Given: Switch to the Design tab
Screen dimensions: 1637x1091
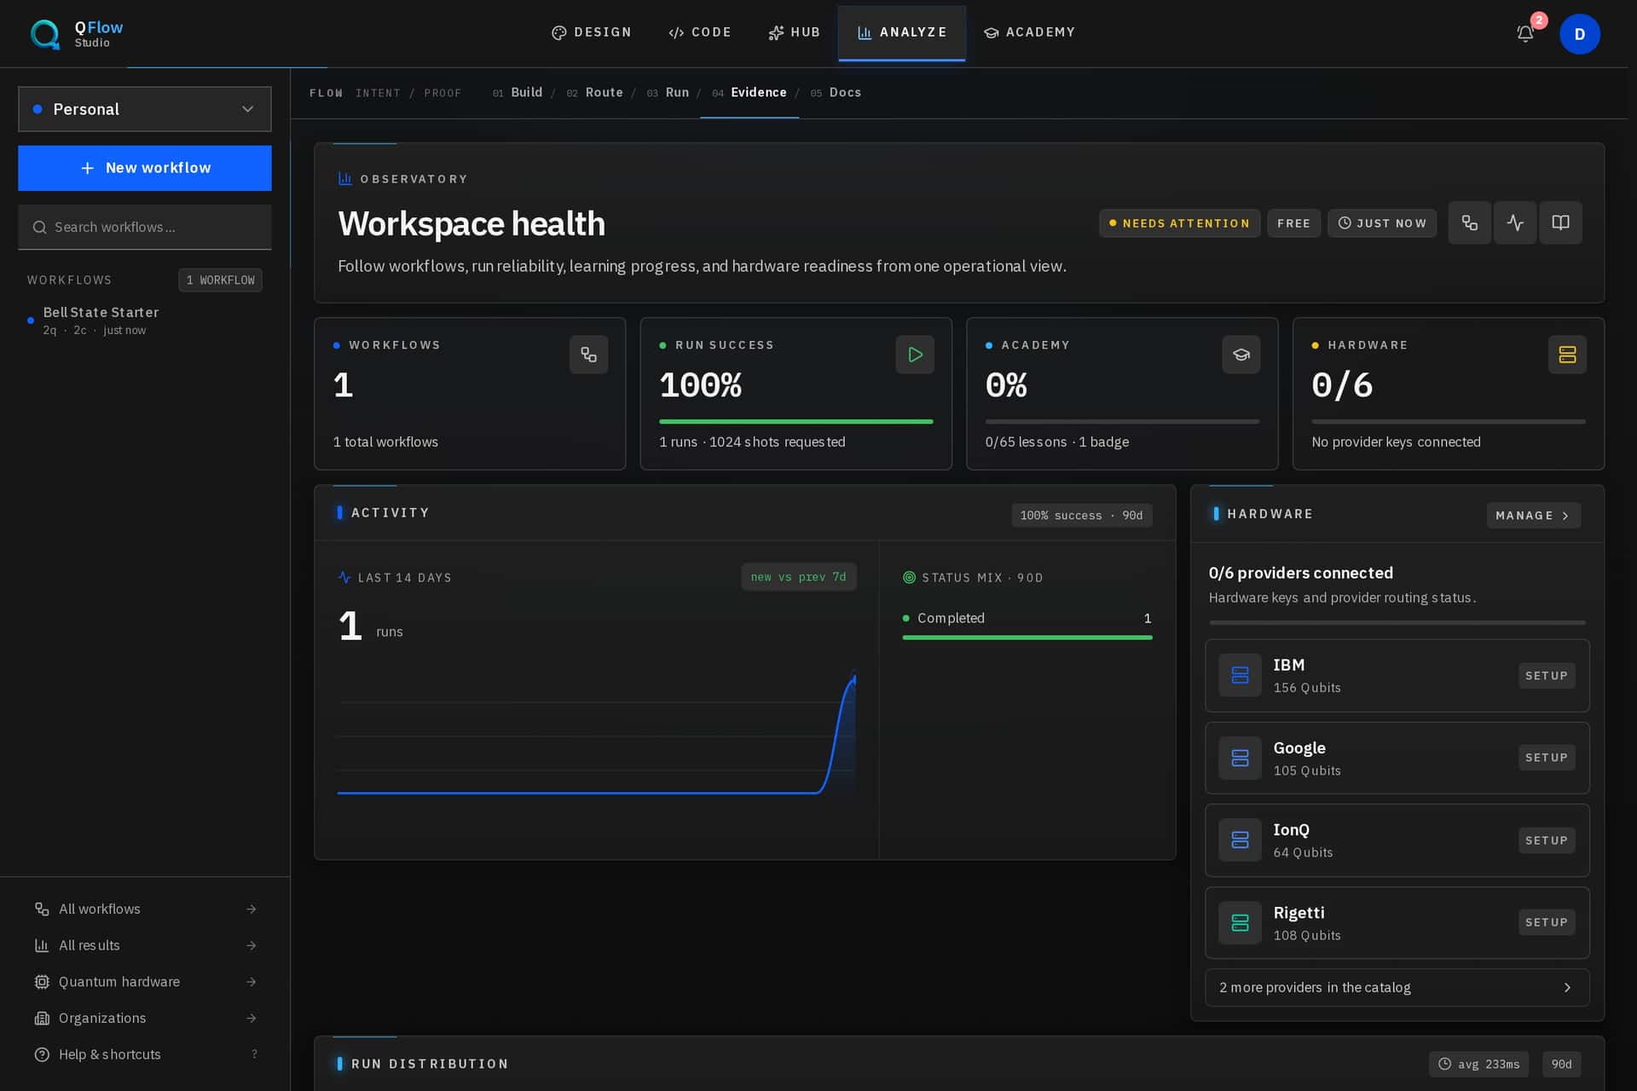Looking at the screenshot, I should [592, 32].
